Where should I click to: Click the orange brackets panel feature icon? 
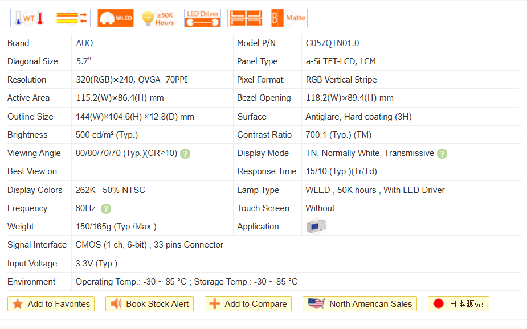coord(246,18)
